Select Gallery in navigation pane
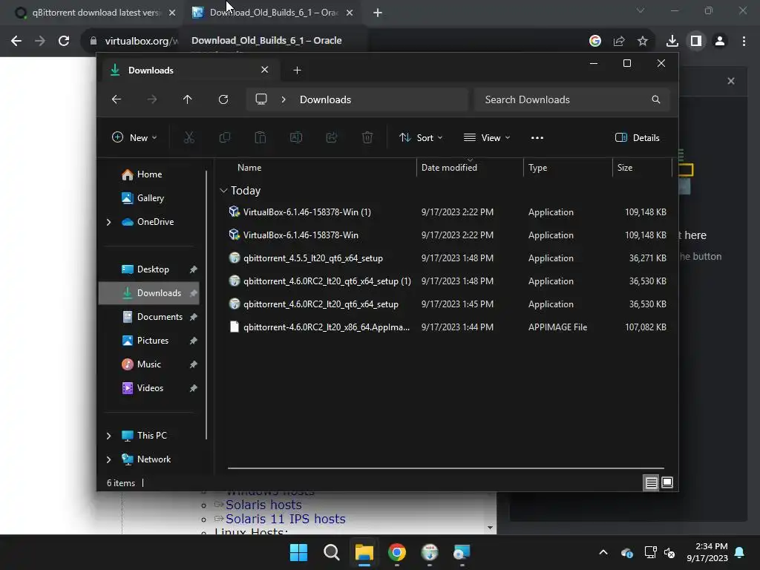This screenshot has width=760, height=570. (x=150, y=198)
